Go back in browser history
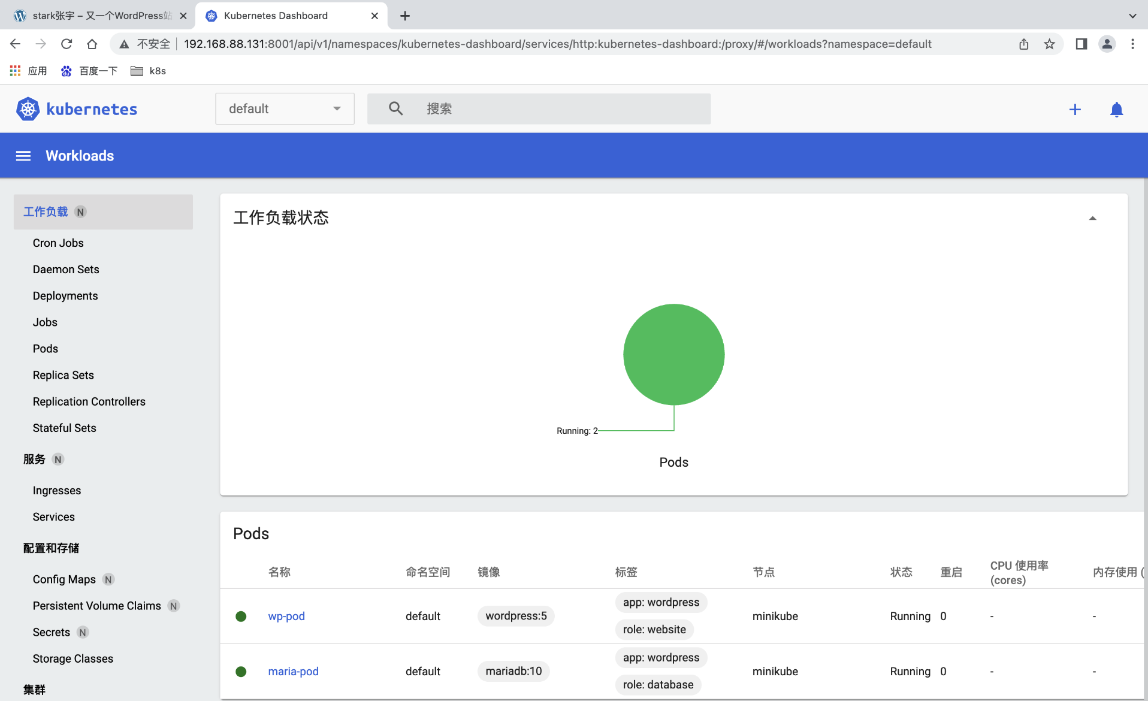Viewport: 1148px width, 701px height. (16, 44)
